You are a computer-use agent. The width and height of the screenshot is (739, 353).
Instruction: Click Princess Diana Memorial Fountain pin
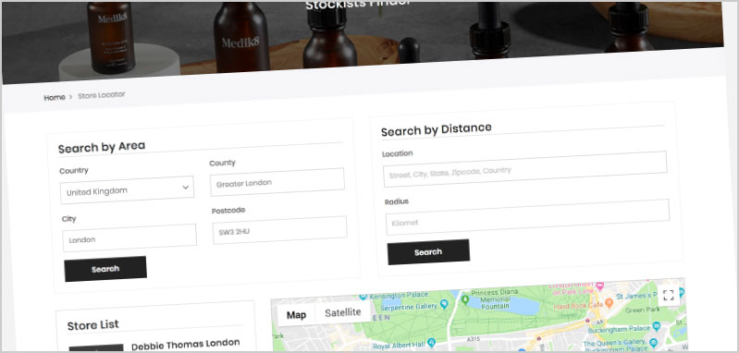point(465,298)
